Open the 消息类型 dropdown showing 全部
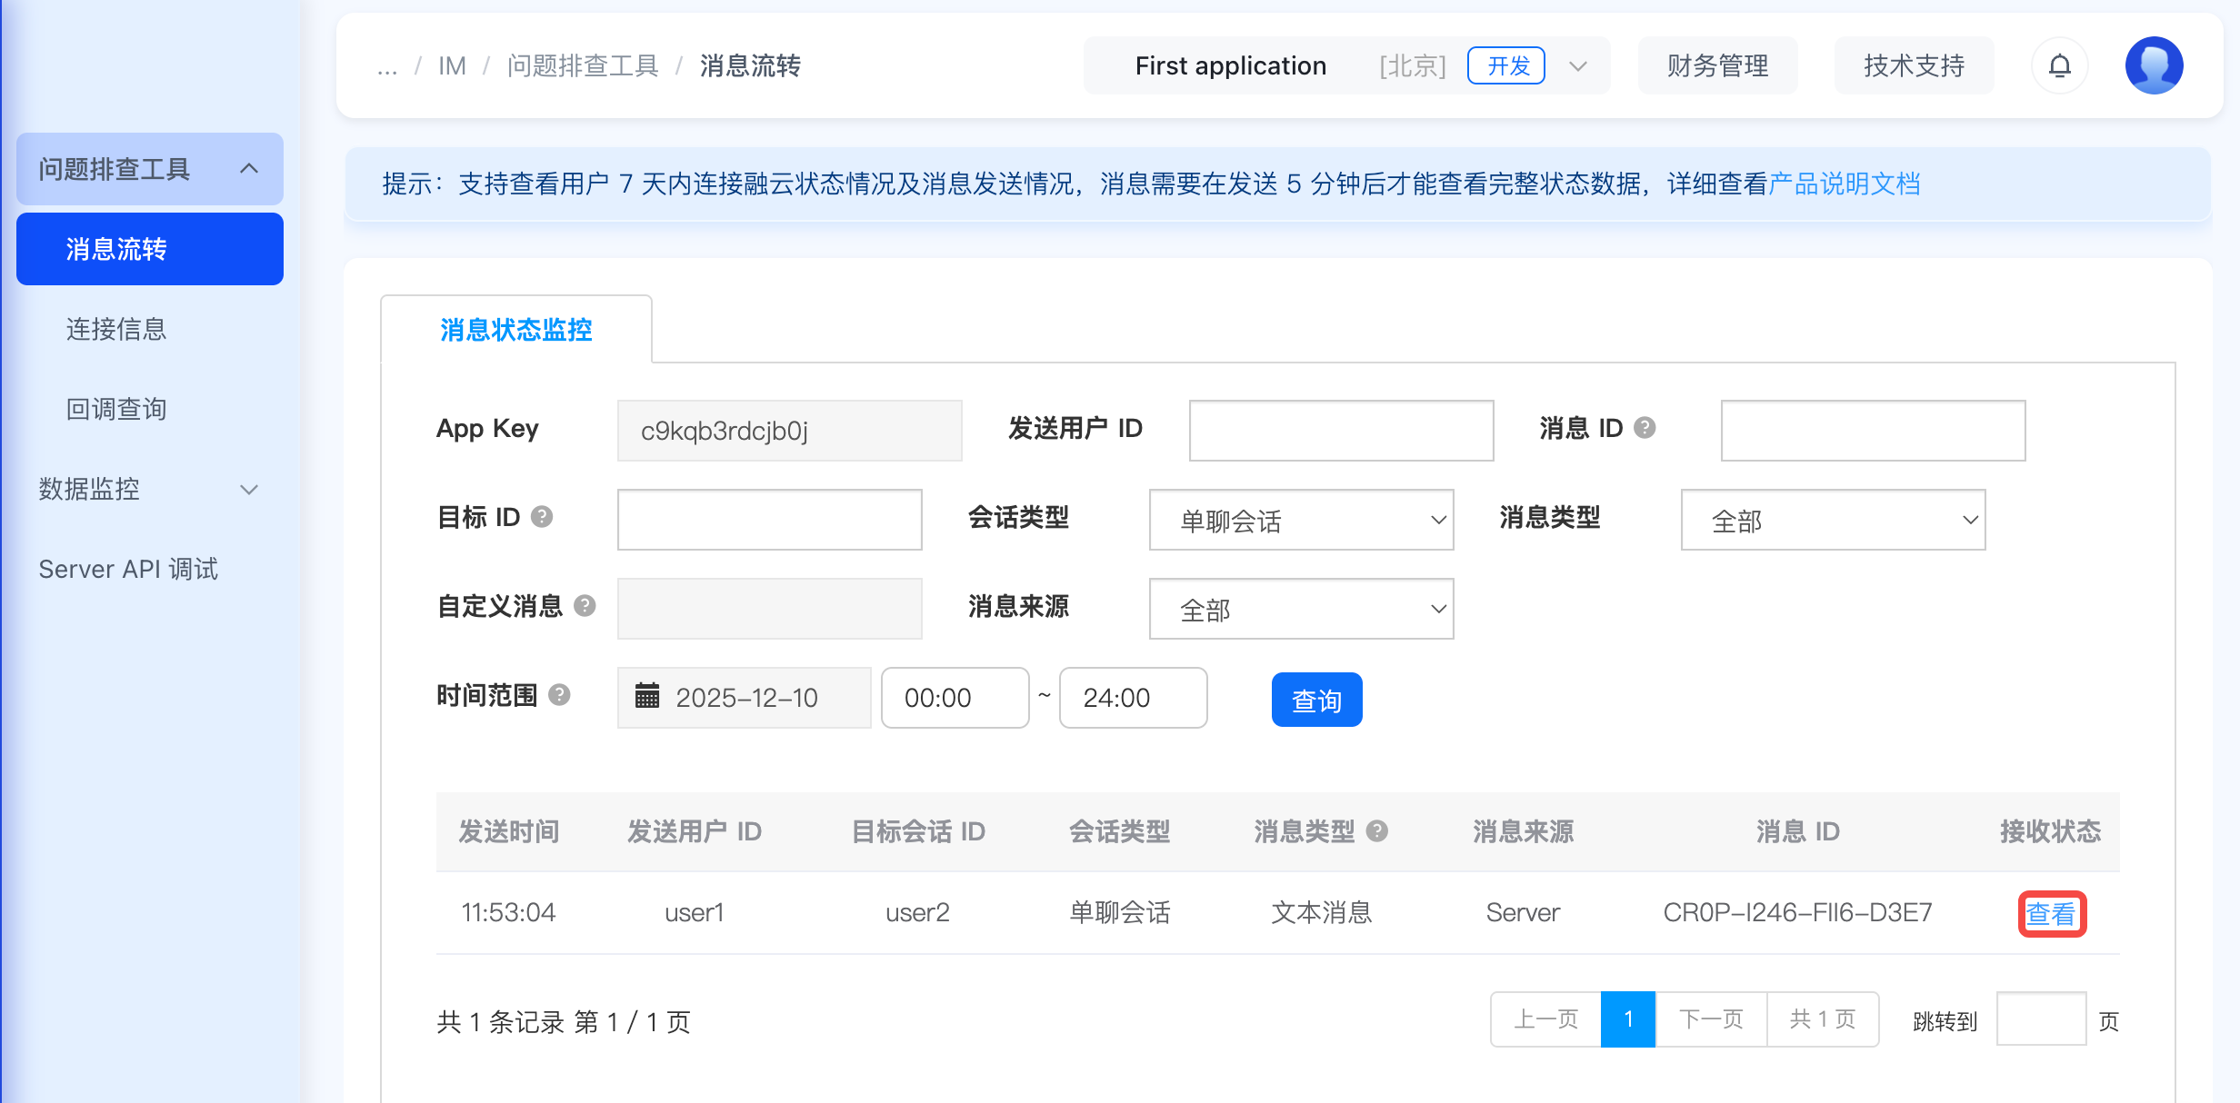This screenshot has width=2240, height=1103. click(1832, 520)
